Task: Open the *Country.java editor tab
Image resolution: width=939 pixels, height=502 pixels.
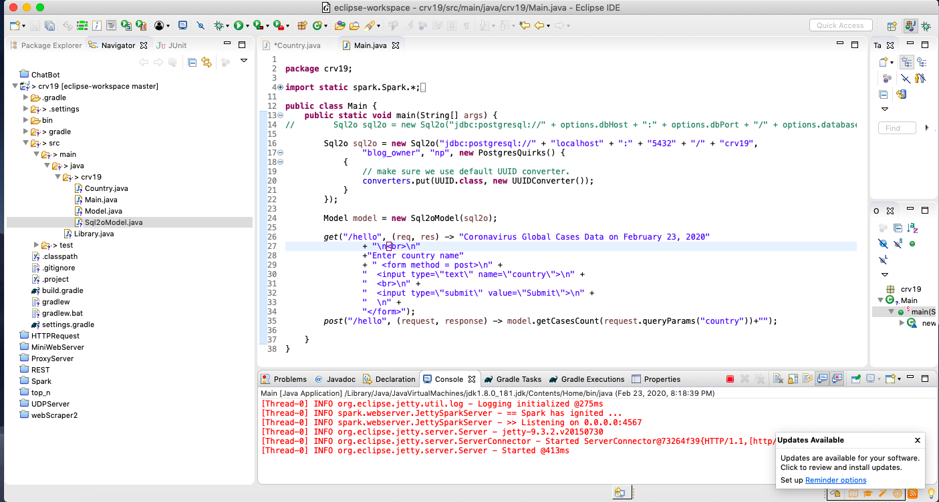Action: pyautogui.click(x=291, y=45)
